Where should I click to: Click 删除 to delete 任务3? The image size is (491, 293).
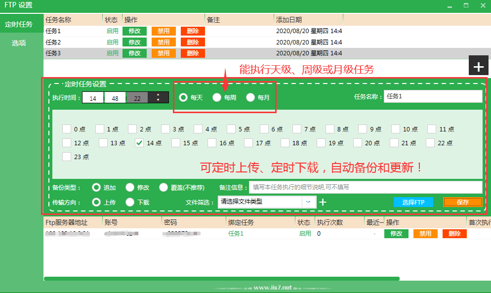[x=192, y=53]
